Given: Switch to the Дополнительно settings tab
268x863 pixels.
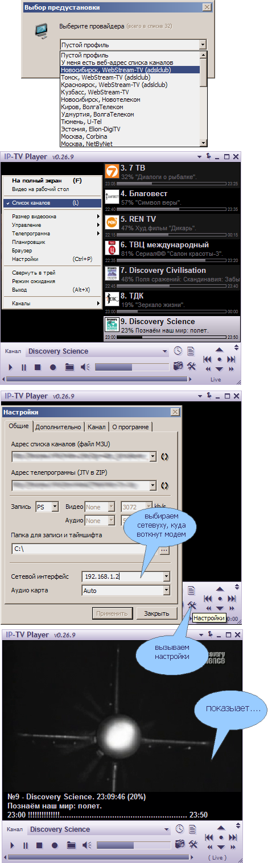Looking at the screenshot, I should tap(58, 427).
